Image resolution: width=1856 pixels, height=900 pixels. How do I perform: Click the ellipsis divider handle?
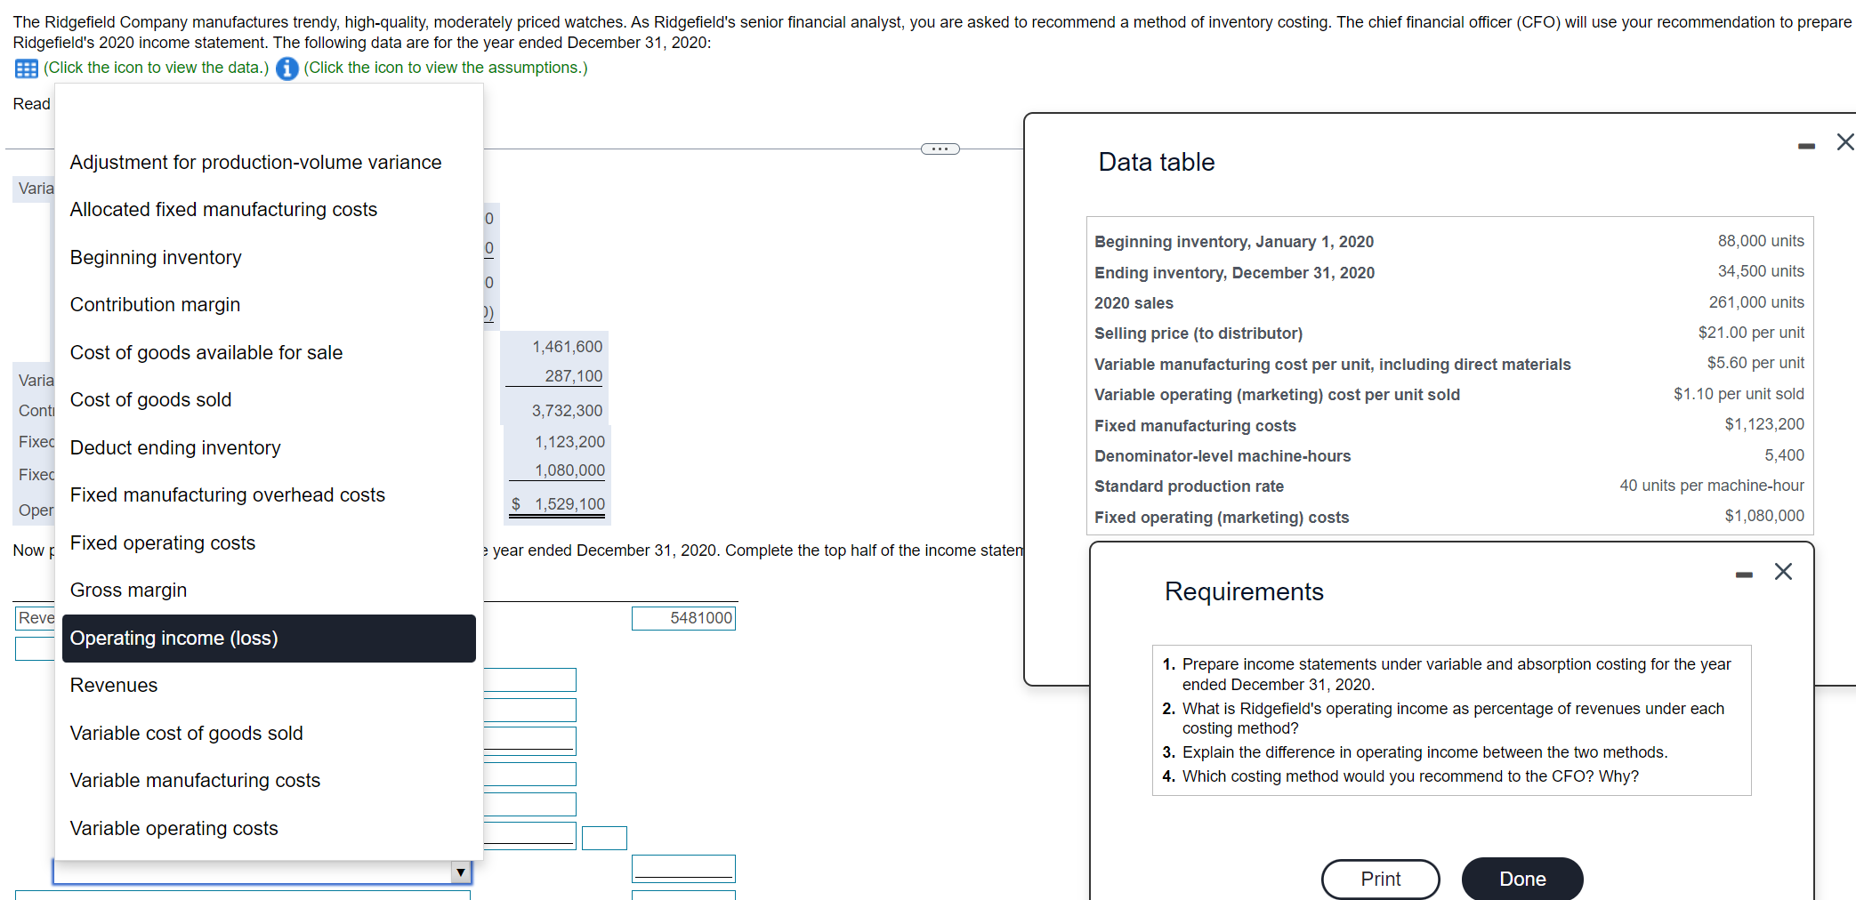tap(940, 149)
